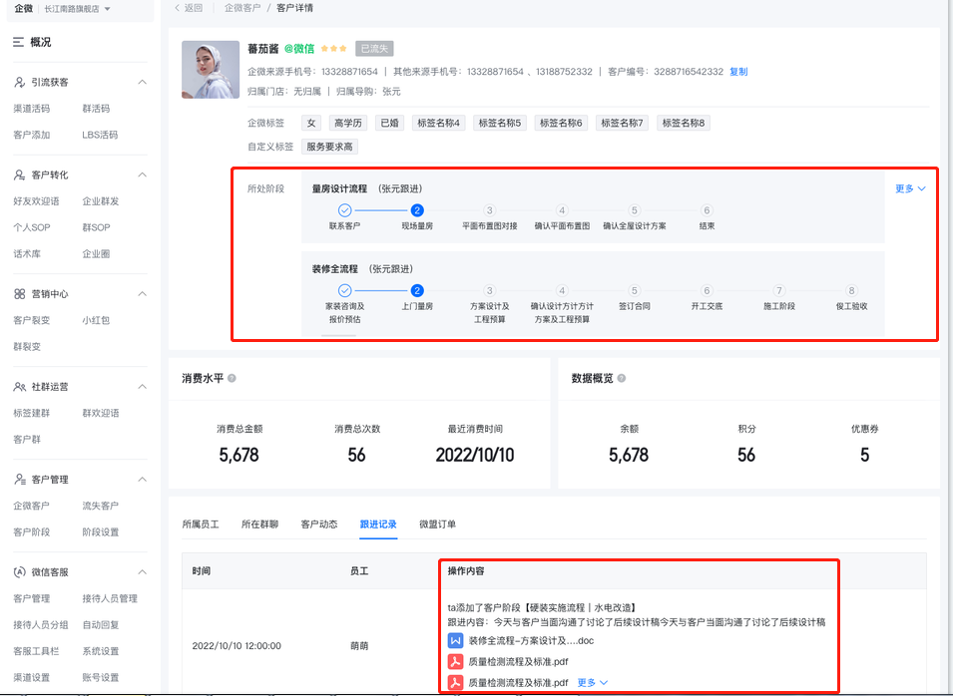953x696 pixels.
Task: Click 复制 next to customer number
Action: 738,72
